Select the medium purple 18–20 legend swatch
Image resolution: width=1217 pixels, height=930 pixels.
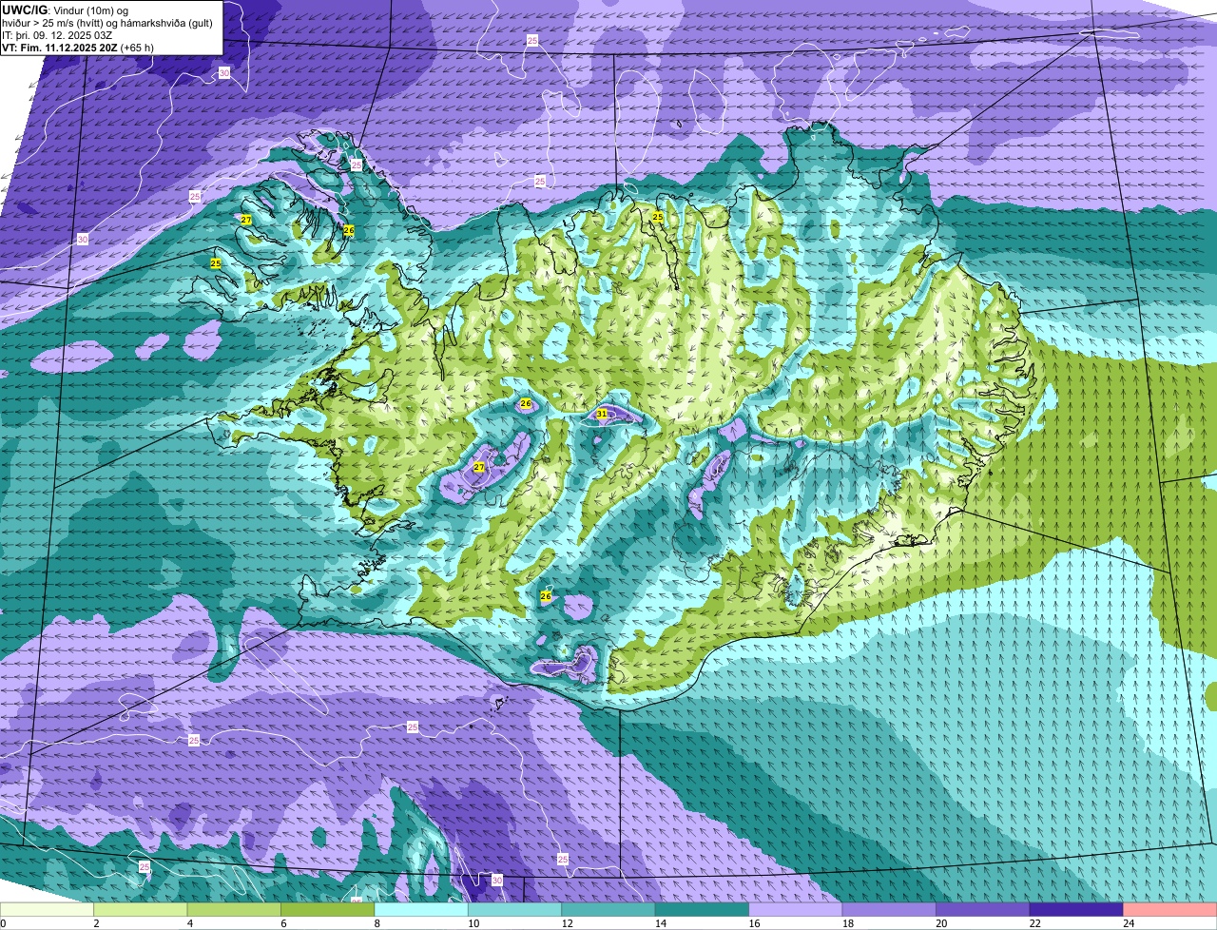[x=891, y=909]
